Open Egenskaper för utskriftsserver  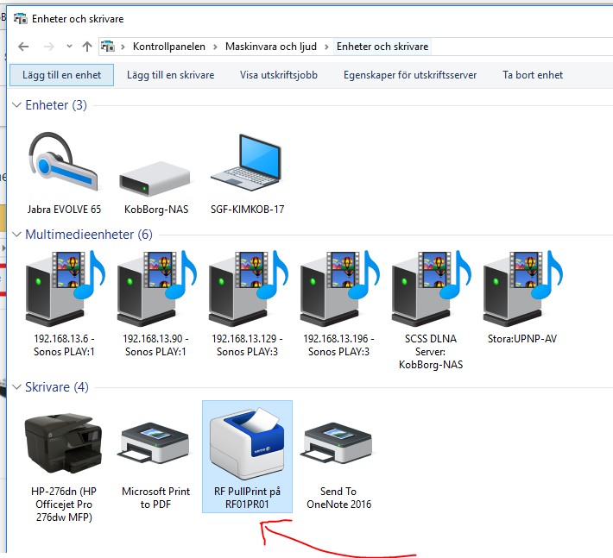(410, 75)
